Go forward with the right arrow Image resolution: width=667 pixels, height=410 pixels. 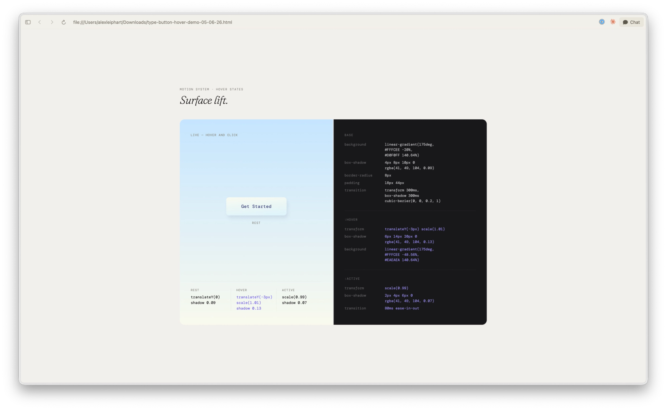pyautogui.click(x=52, y=22)
